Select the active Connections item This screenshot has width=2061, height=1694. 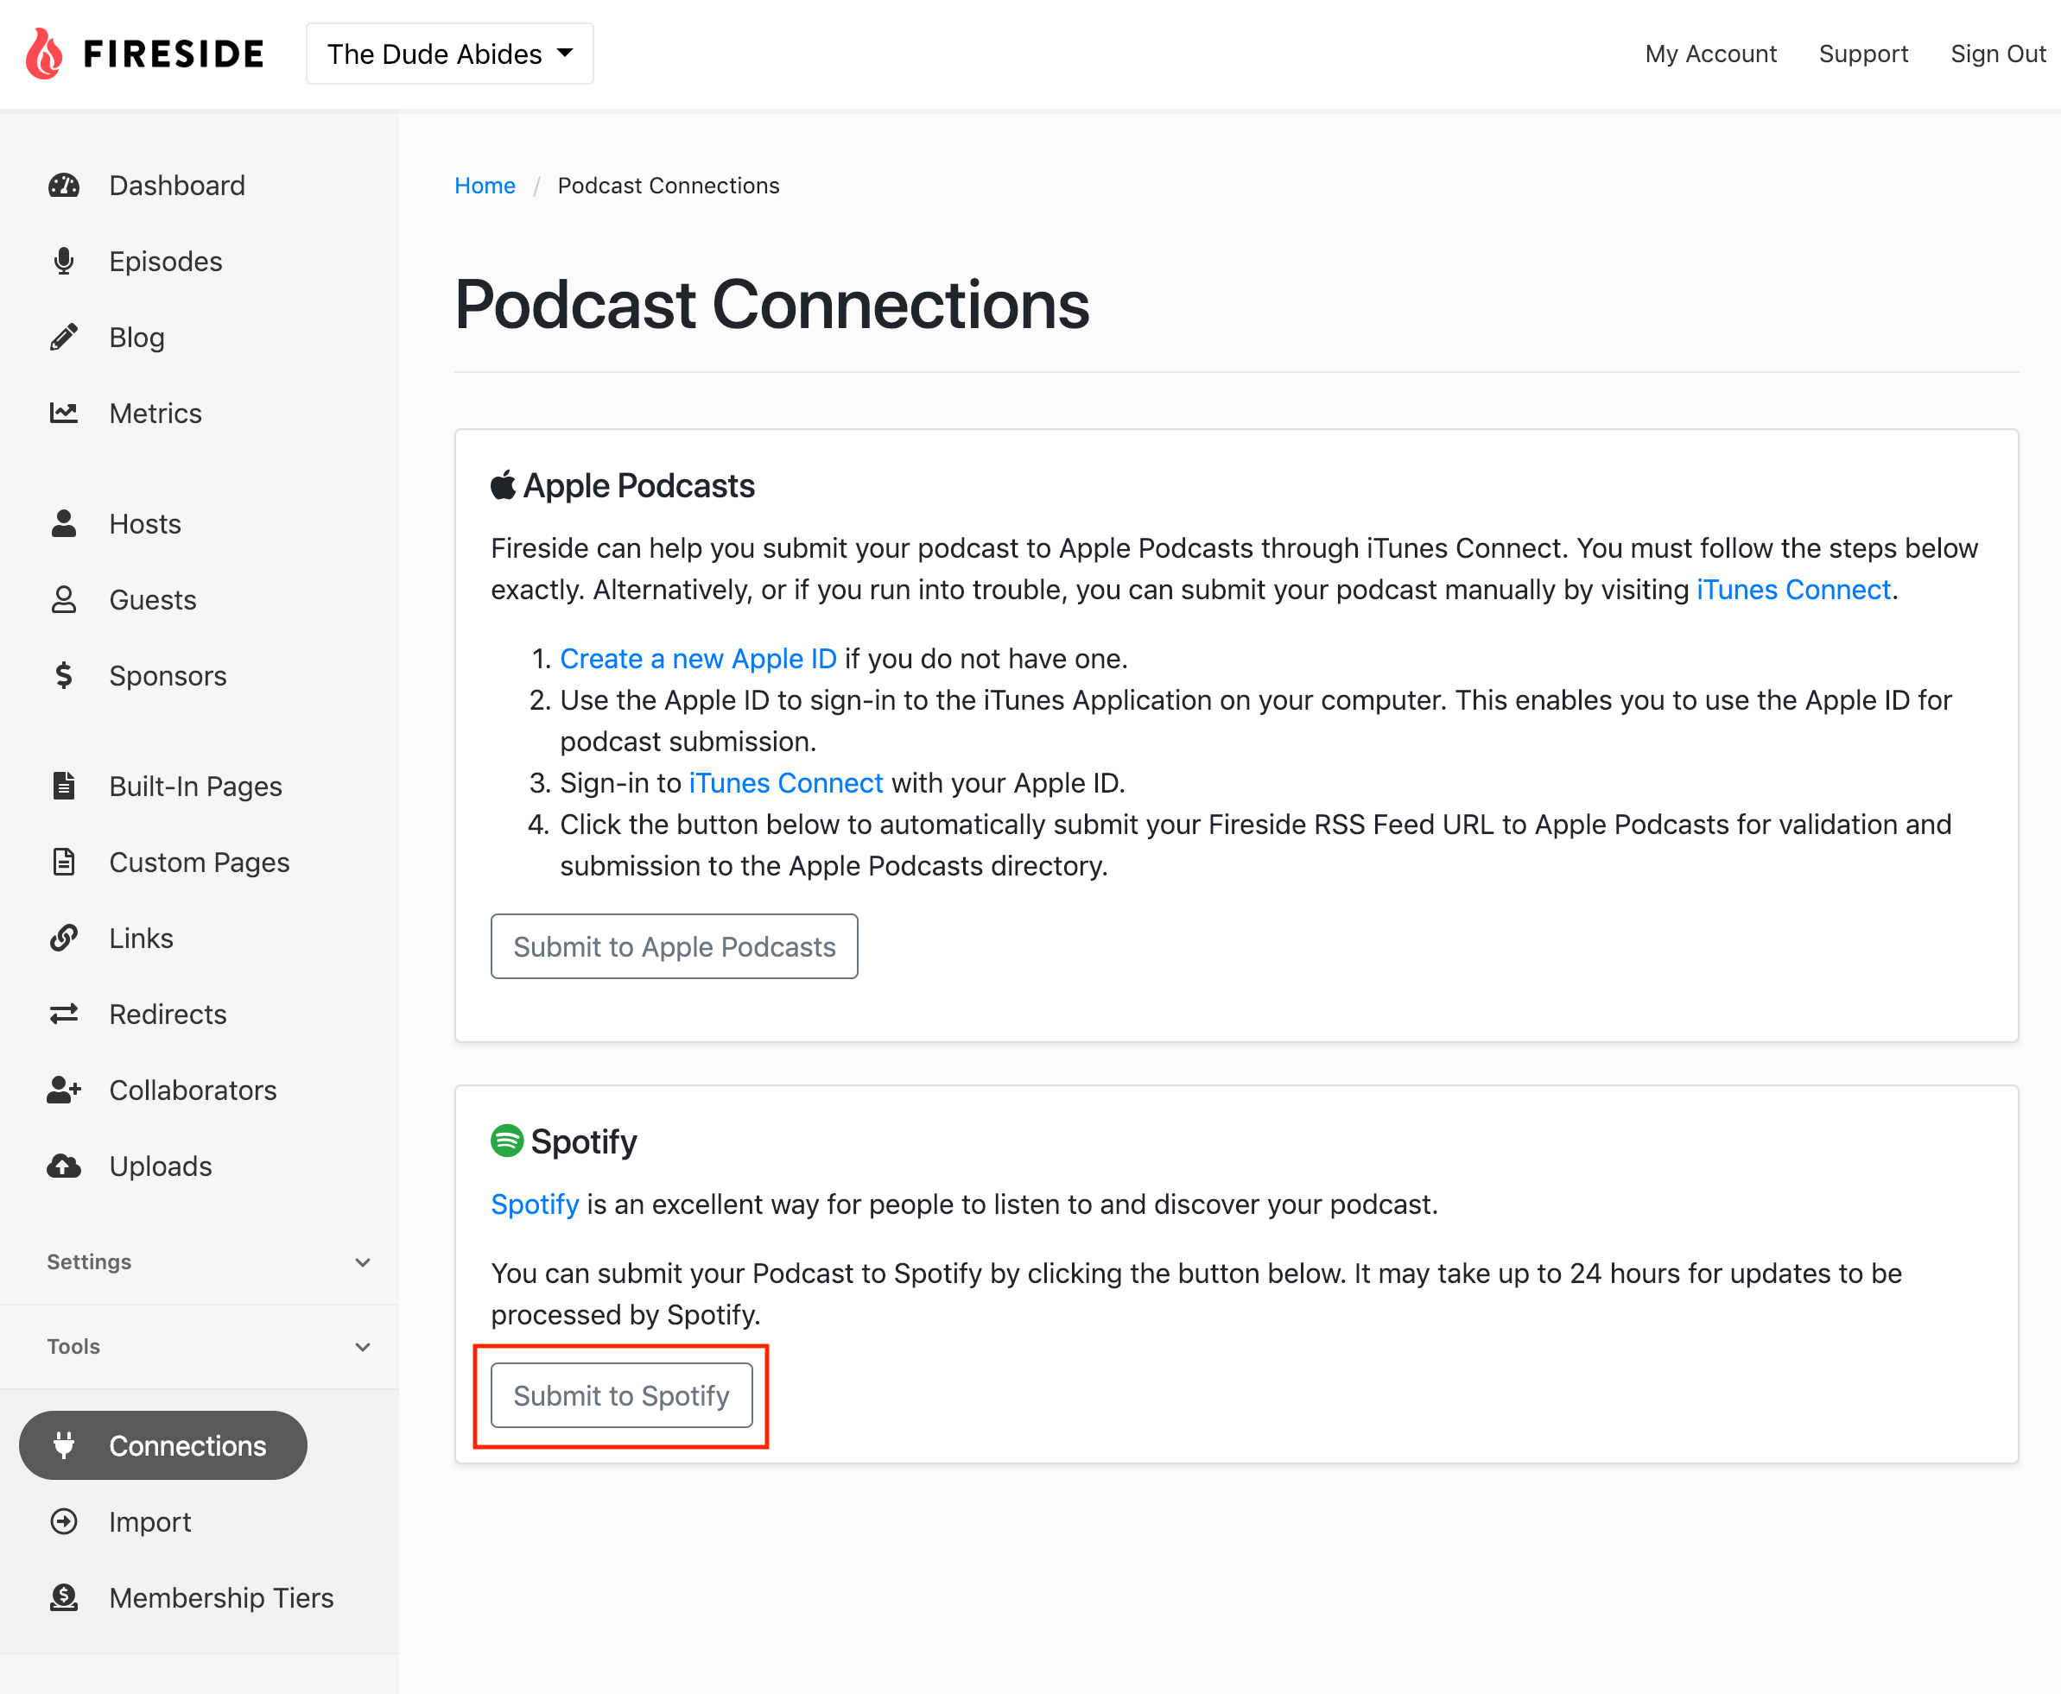163,1445
